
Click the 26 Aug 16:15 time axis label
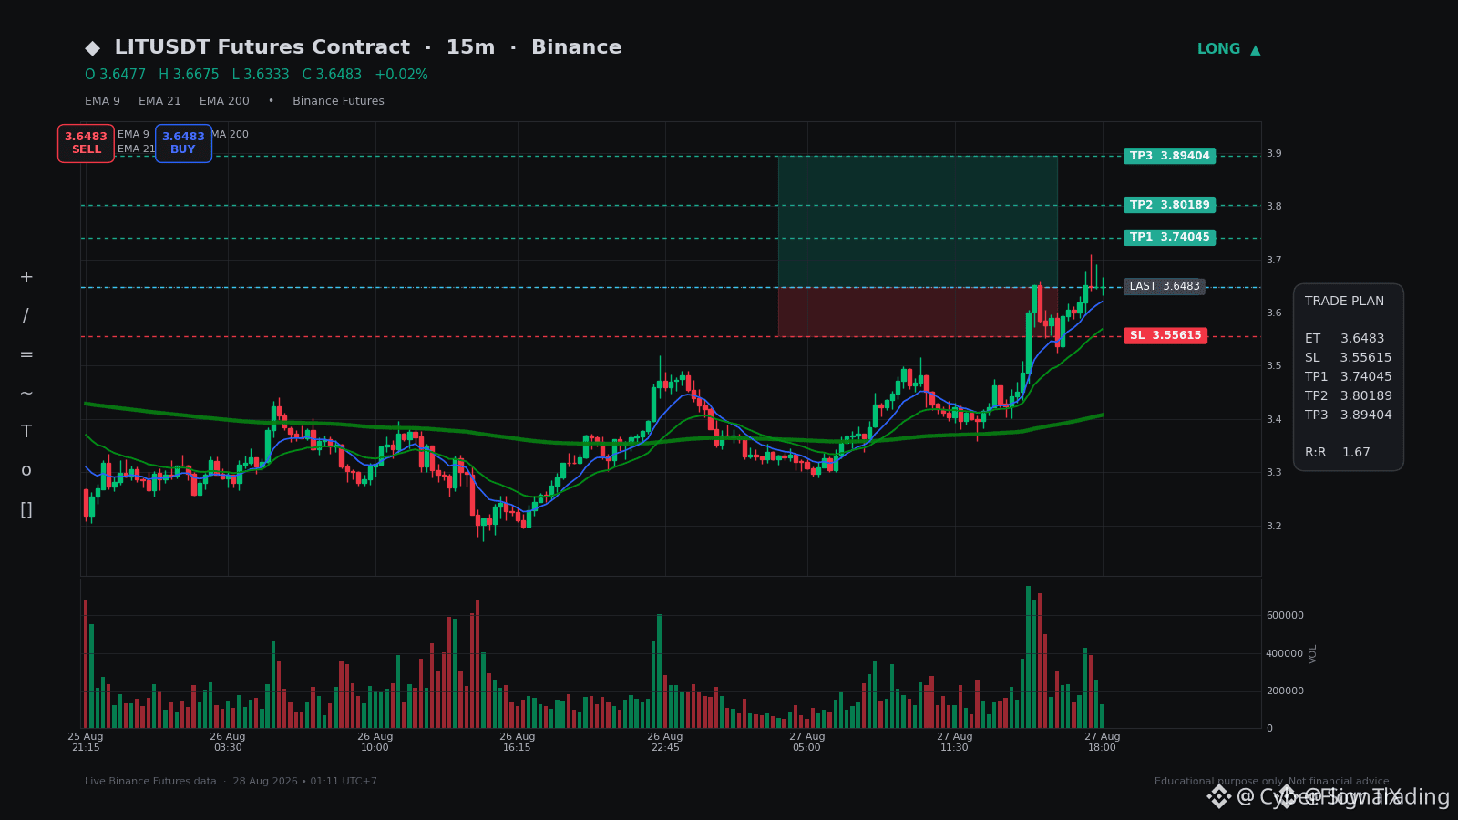[518, 742]
